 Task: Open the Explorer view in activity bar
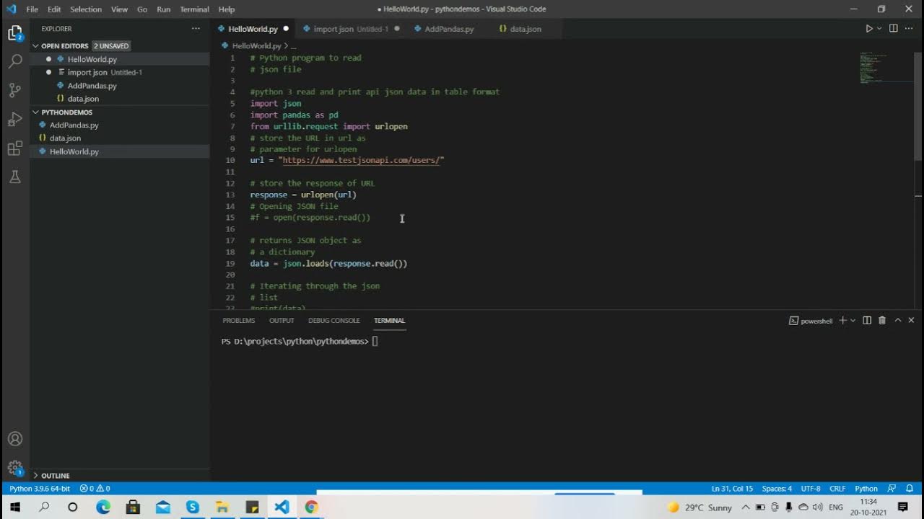15,33
